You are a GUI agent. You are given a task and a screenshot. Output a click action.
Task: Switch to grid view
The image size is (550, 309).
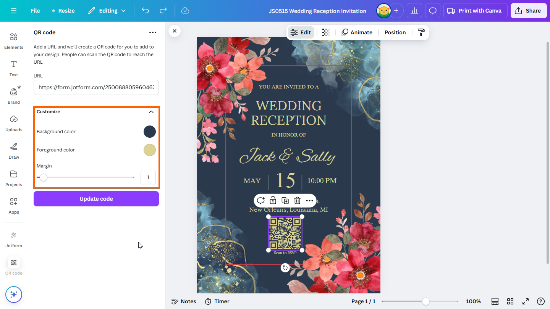click(510, 301)
